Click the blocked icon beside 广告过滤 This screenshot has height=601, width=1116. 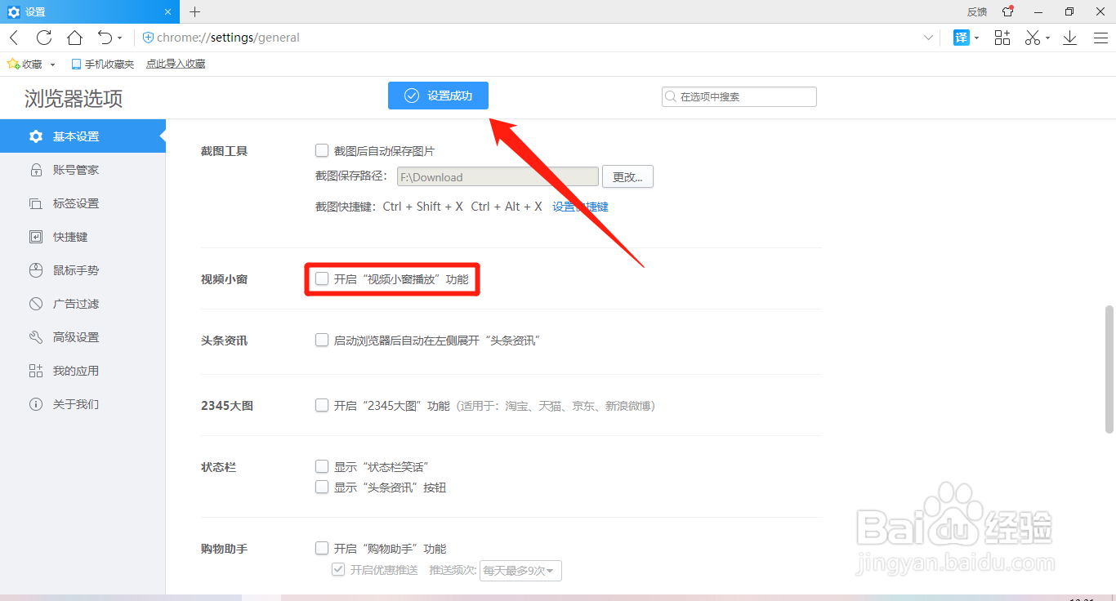[x=35, y=304]
